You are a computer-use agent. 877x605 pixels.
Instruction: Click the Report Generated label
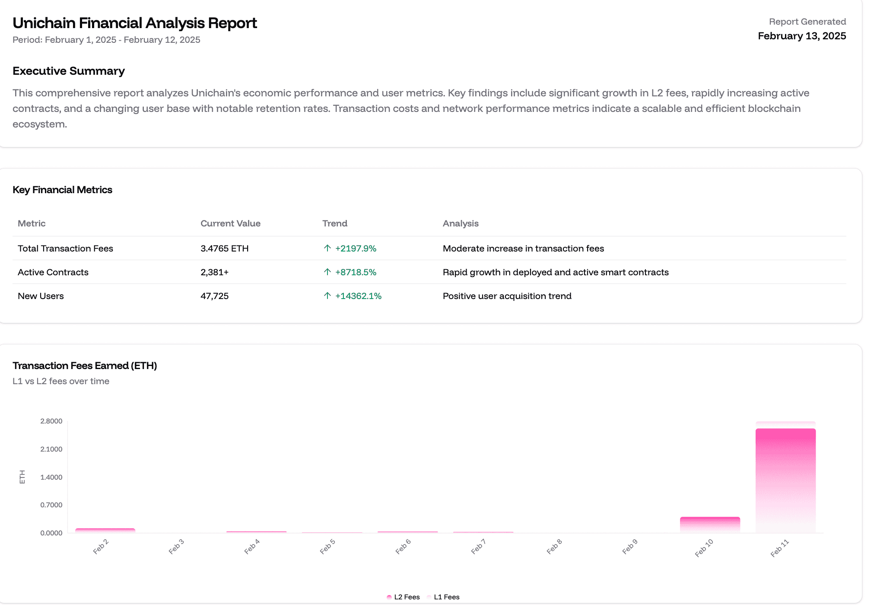click(807, 22)
